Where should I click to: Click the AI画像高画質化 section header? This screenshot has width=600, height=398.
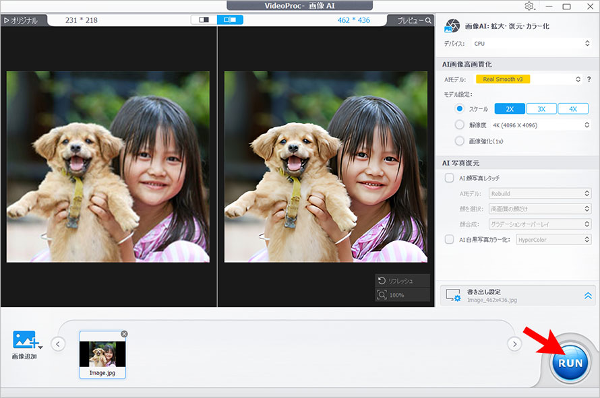pyautogui.click(x=467, y=64)
